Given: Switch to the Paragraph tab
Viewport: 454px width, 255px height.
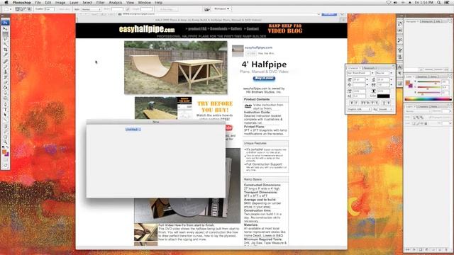Looking at the screenshot, I should [x=369, y=68].
